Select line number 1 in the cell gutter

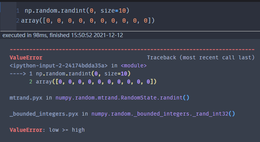click(x=18, y=11)
